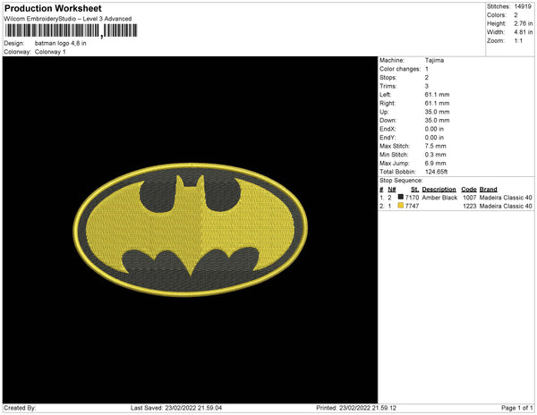Click the Right value '61.1 mm'
The height and width of the screenshot is (415, 537).
[437, 103]
